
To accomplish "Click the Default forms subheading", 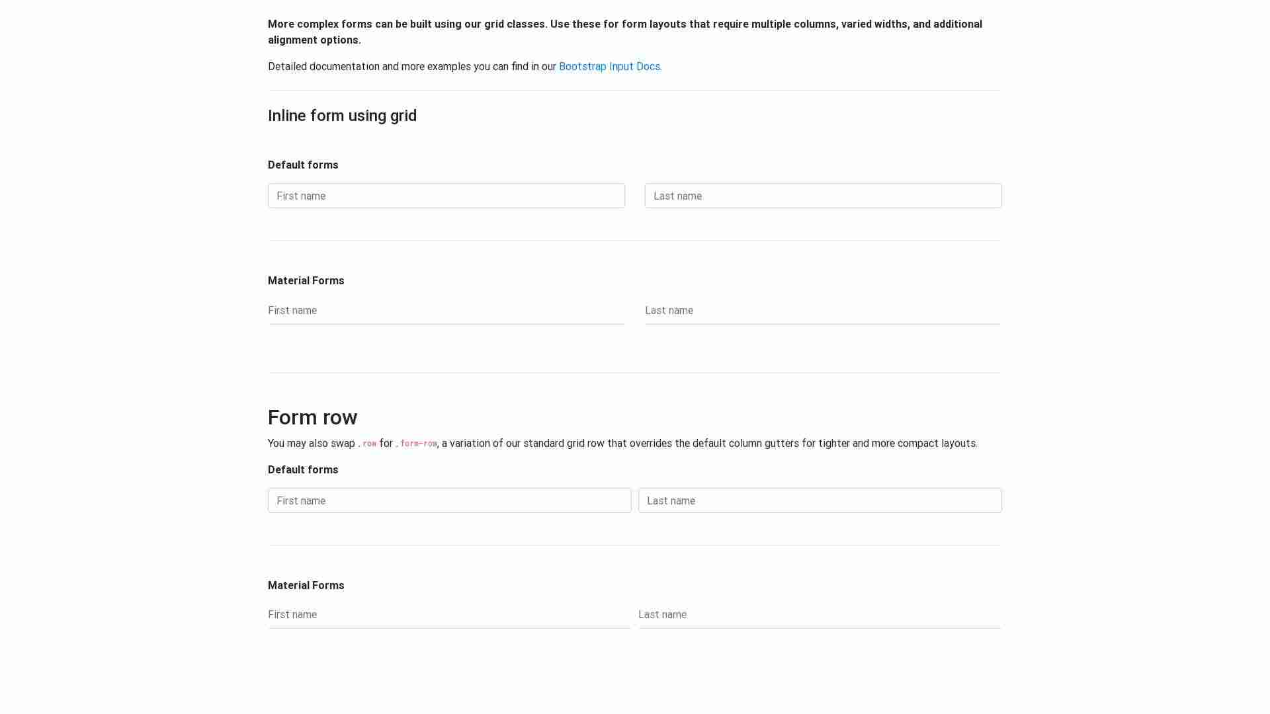I will click(x=302, y=165).
